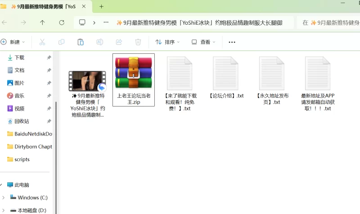Click the This PC monitor icon in address bar
This screenshot has height=214, width=360.
coord(82,22)
